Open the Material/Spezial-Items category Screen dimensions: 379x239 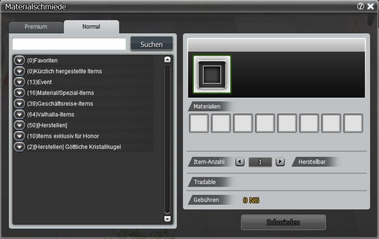tap(19, 92)
